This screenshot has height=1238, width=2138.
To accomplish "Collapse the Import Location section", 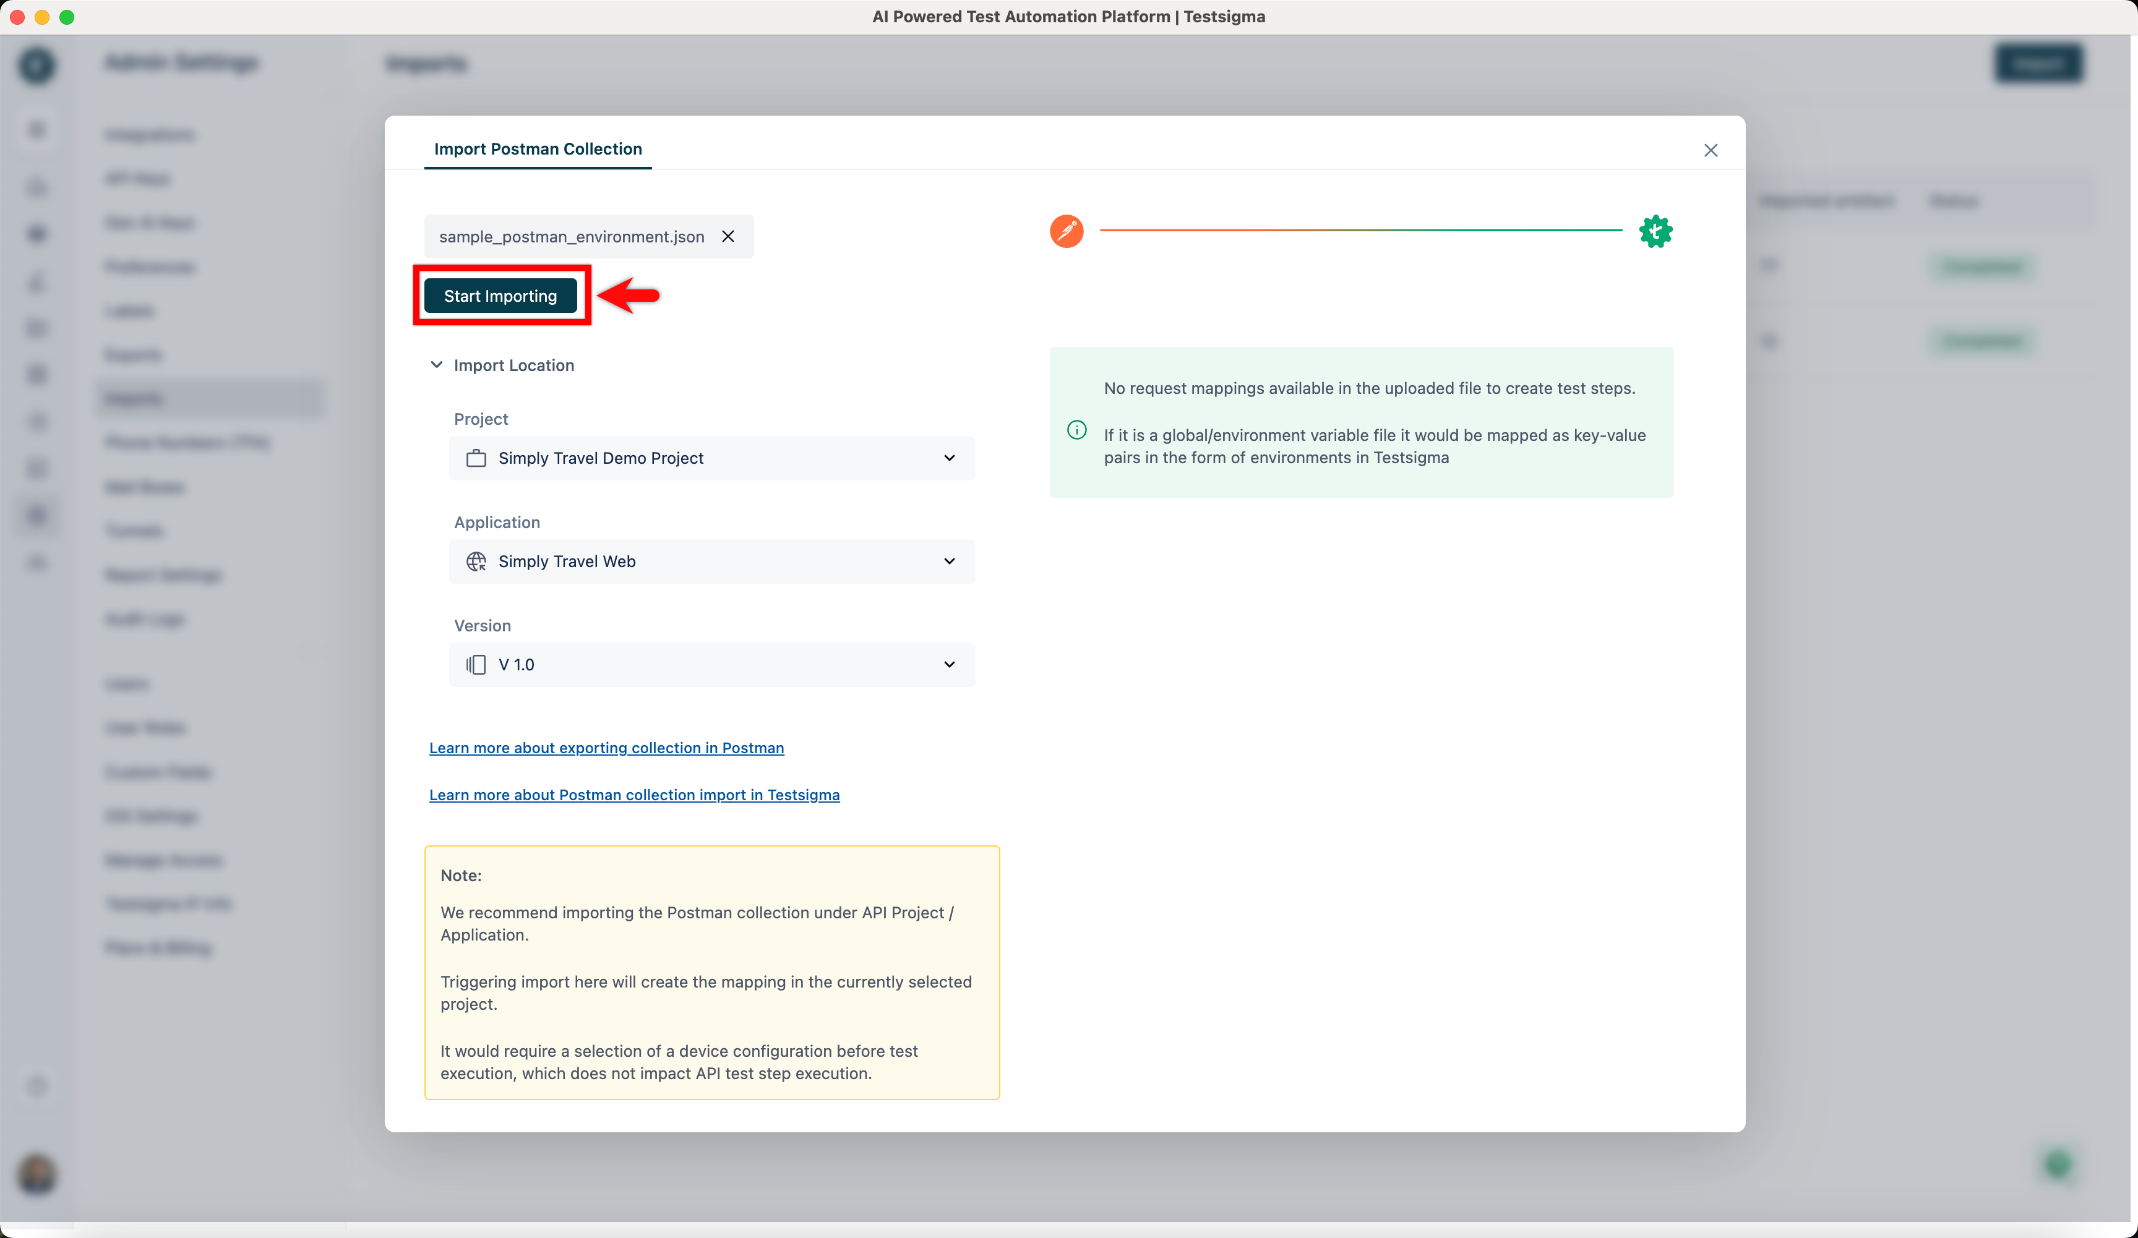I will pyautogui.click(x=437, y=365).
